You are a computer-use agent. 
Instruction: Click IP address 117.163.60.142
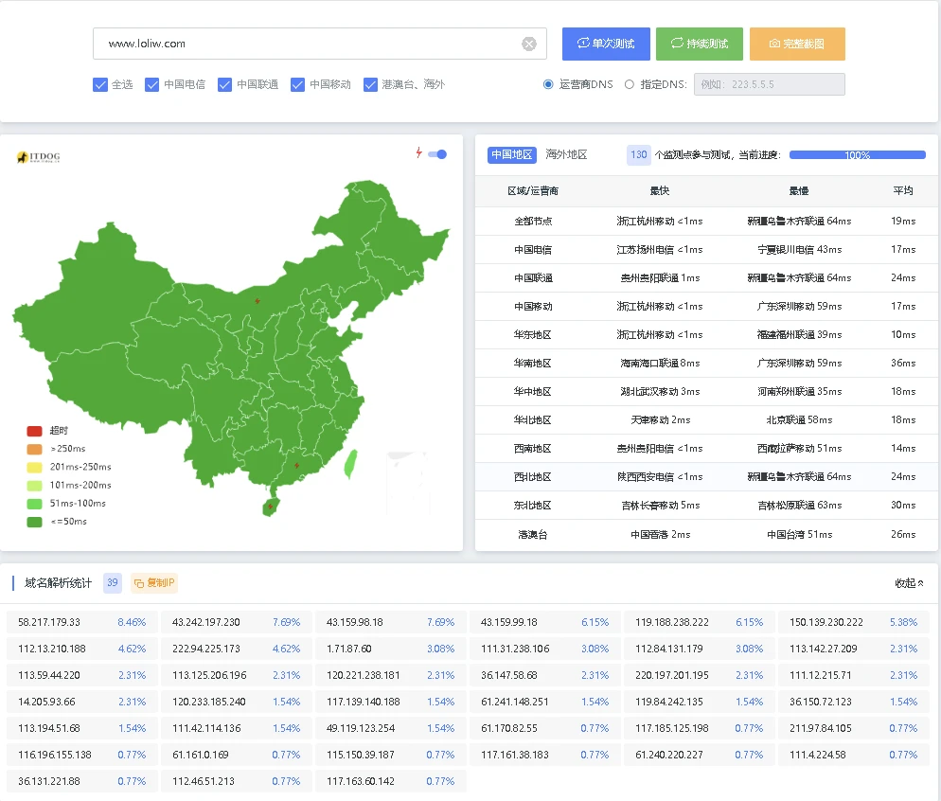361,781
